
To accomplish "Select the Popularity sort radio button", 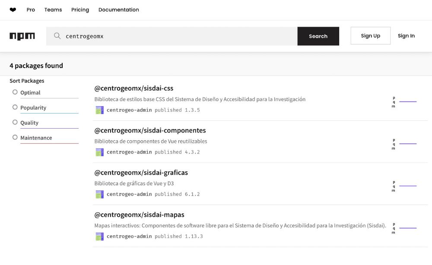I will pyautogui.click(x=15, y=107).
